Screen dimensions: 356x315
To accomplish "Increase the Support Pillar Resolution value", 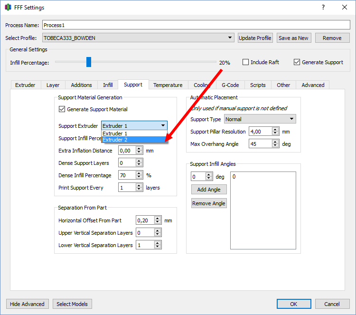I will pyautogui.click(x=276, y=129).
